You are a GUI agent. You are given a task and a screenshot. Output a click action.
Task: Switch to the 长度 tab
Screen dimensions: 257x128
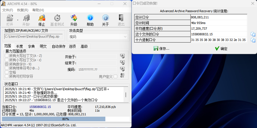click(20, 46)
